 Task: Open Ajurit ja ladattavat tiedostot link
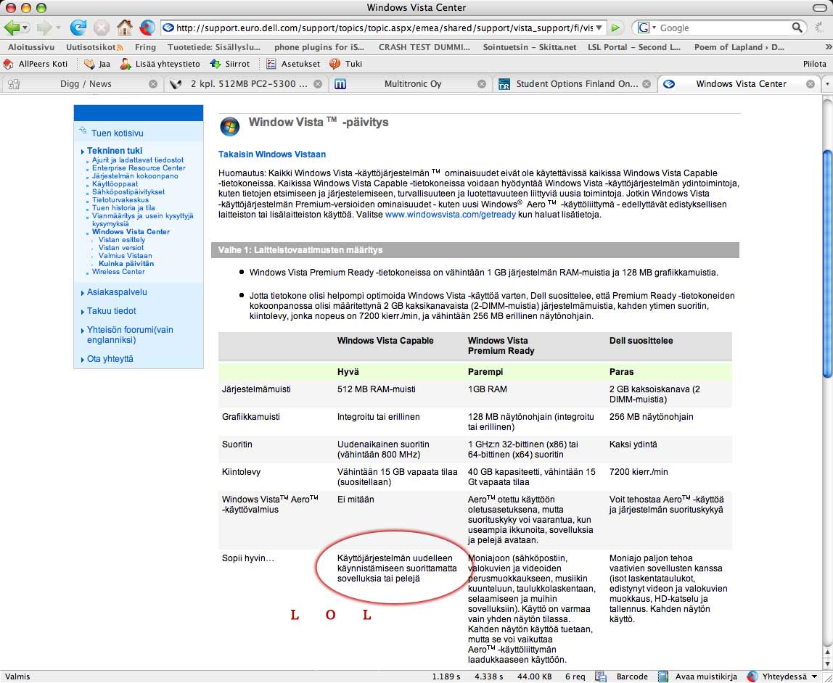tap(138, 160)
